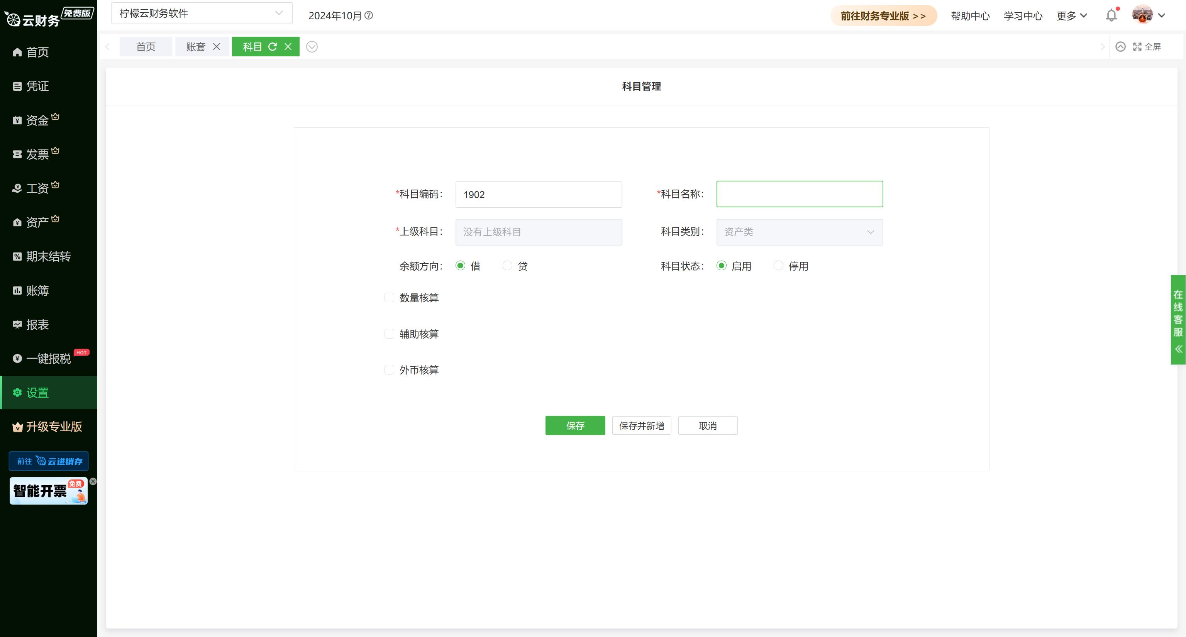Open the 期末结转 module
1186x637 pixels.
click(48, 256)
